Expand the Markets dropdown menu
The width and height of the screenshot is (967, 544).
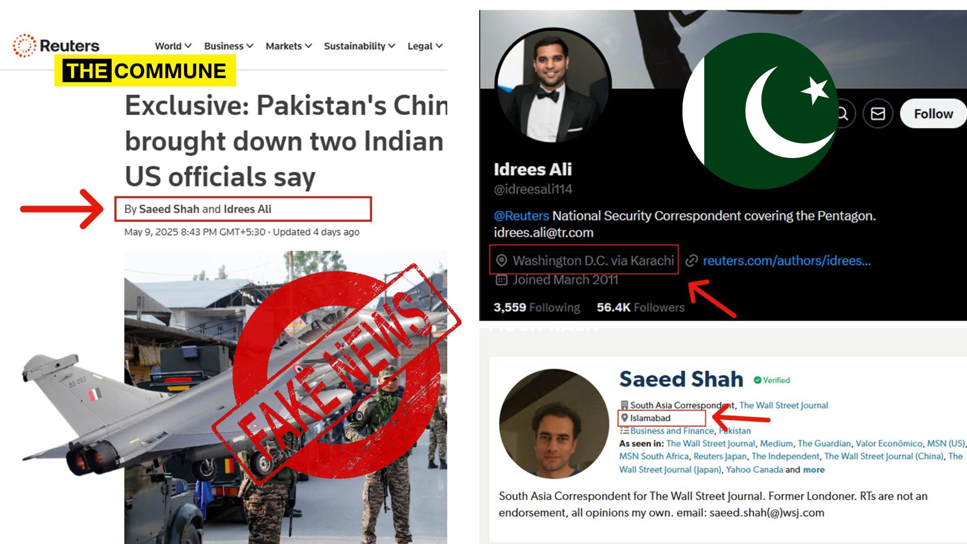point(288,46)
